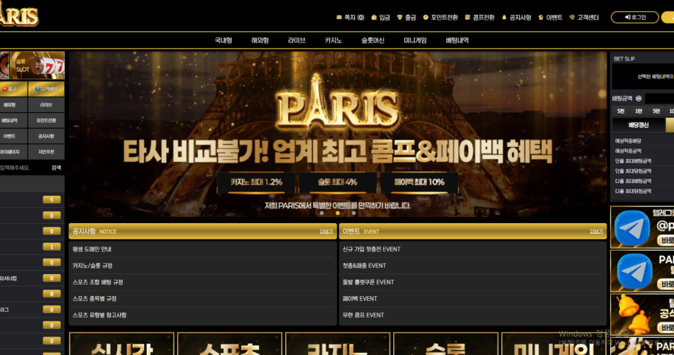This screenshot has height=355, width=674.
Task: Add 1만 quick bet amount
Action: click(639, 111)
